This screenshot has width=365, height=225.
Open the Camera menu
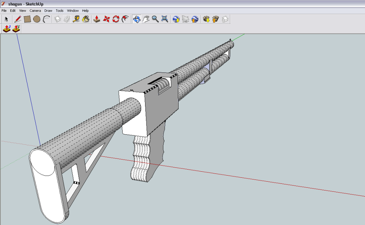coord(35,11)
